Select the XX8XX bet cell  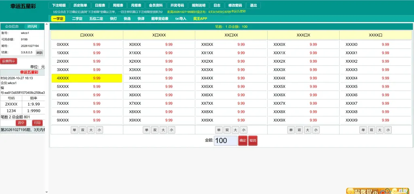[x=231, y=112]
